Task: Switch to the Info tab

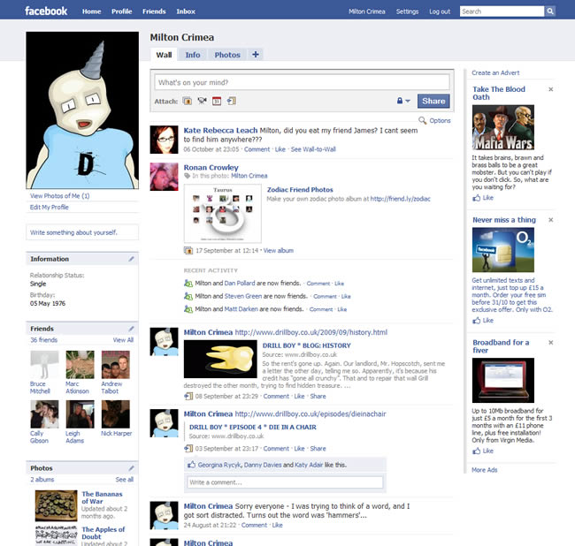Action: coord(192,55)
